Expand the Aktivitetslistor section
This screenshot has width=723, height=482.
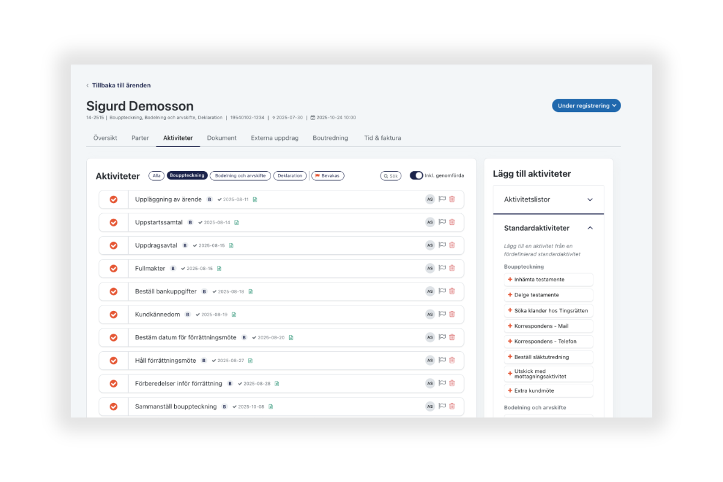[548, 199]
